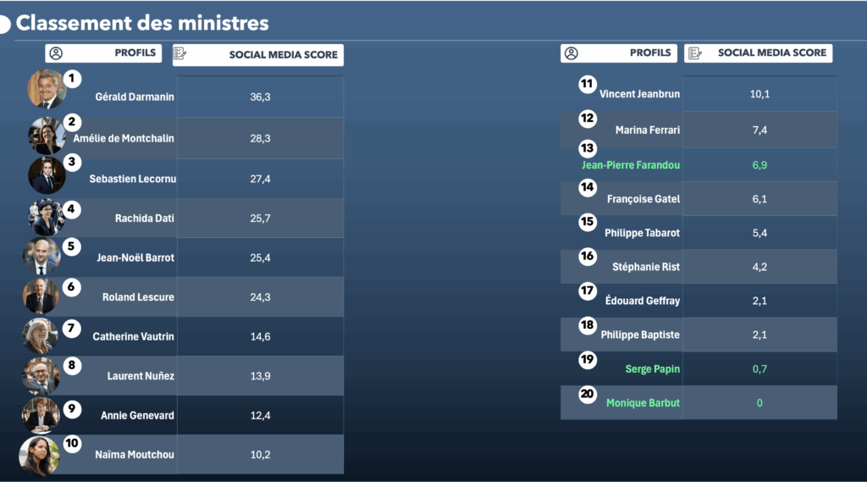This screenshot has width=867, height=482.
Task: Click the profile icon in right PROFILS header
Action: (572, 53)
